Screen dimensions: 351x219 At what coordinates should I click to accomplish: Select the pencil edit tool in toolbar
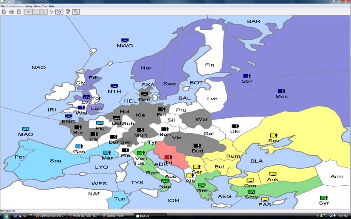[68, 11]
